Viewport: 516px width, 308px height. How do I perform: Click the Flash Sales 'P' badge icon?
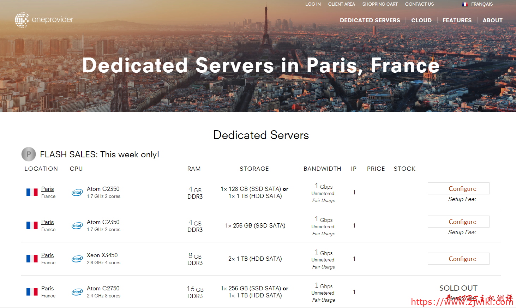click(29, 154)
